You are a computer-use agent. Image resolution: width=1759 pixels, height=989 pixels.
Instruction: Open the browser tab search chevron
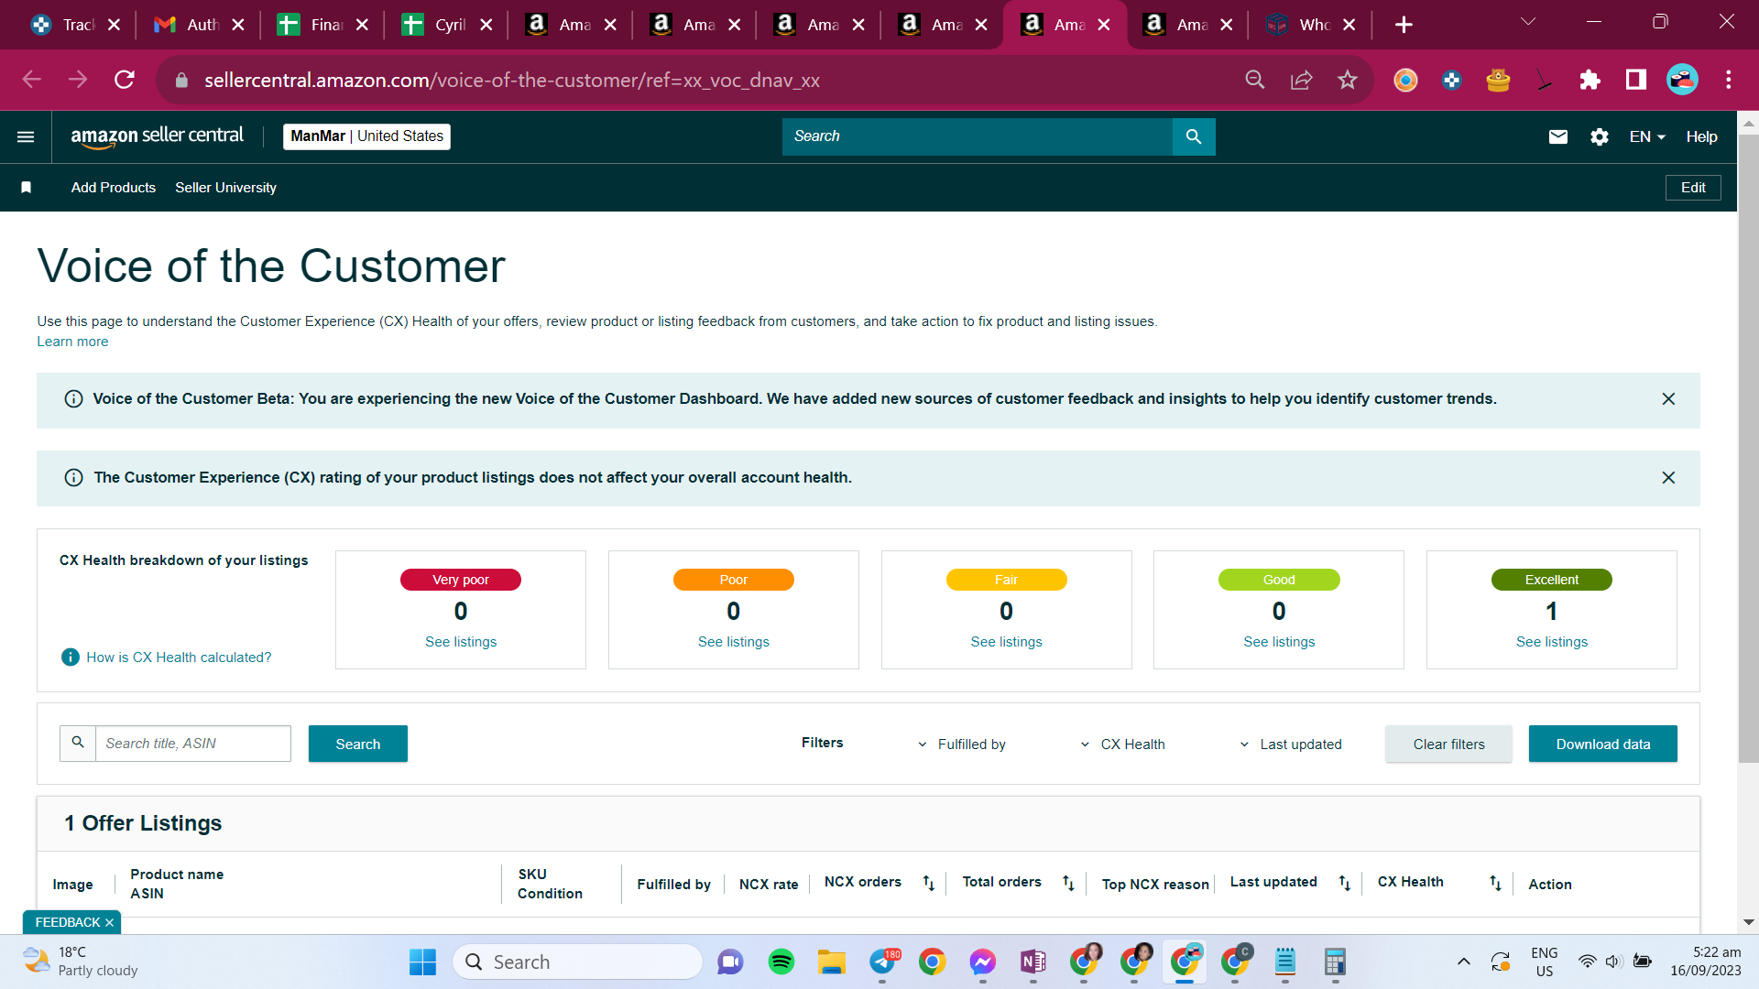1528,22
